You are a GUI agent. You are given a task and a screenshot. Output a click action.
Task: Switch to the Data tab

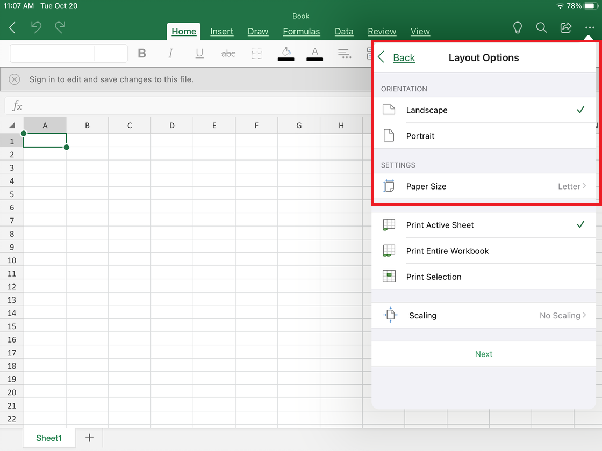pyautogui.click(x=344, y=32)
